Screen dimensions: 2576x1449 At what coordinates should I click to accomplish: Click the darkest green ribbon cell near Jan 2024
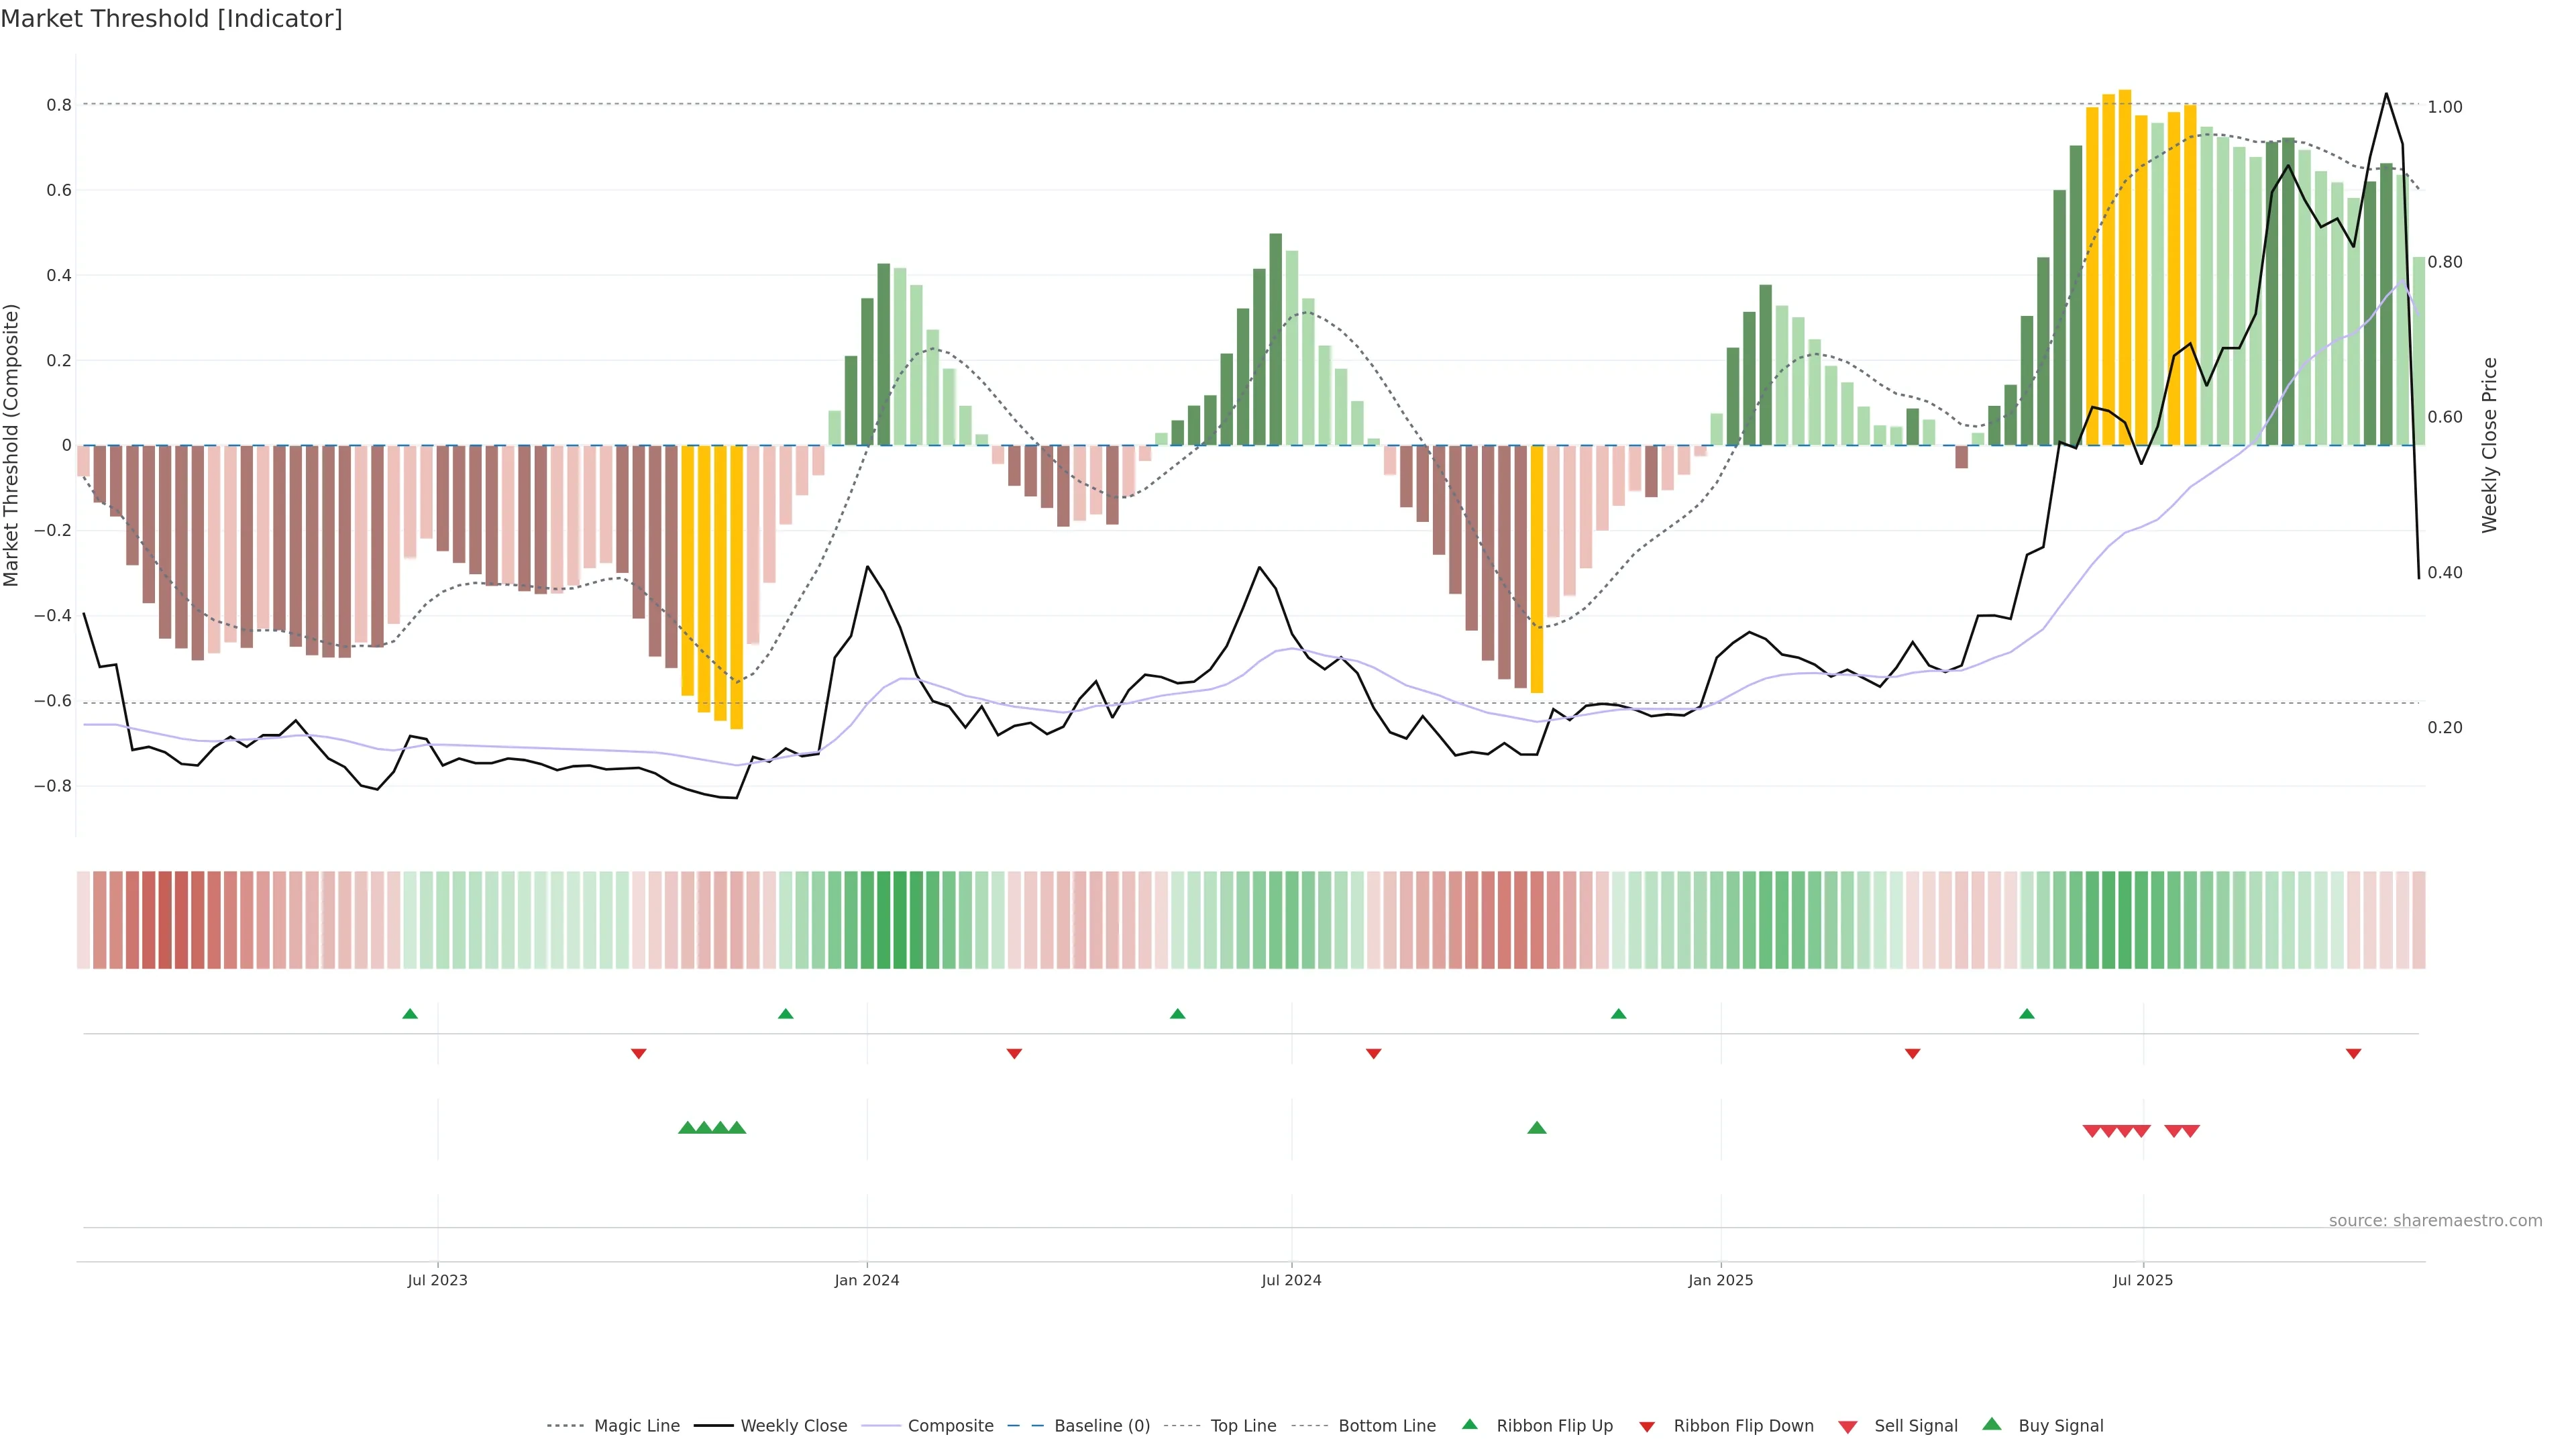tap(900, 919)
